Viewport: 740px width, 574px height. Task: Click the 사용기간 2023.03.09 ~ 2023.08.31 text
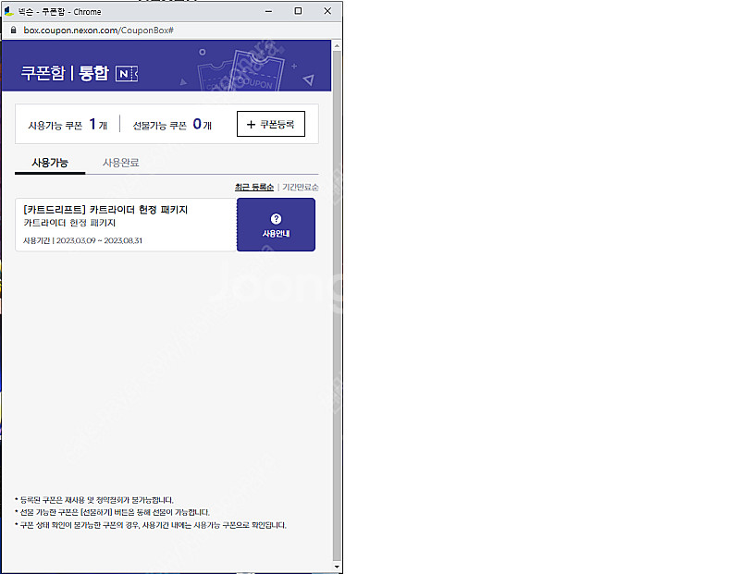pos(82,240)
